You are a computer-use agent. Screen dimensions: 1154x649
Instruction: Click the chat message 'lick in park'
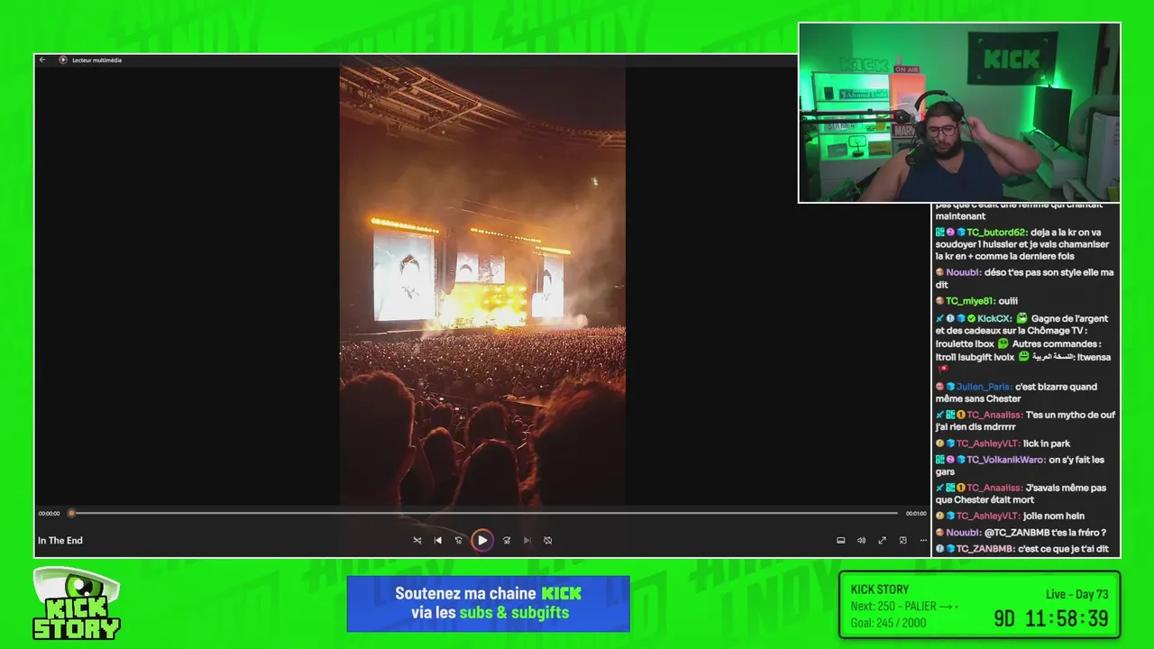pyautogui.click(x=1047, y=443)
